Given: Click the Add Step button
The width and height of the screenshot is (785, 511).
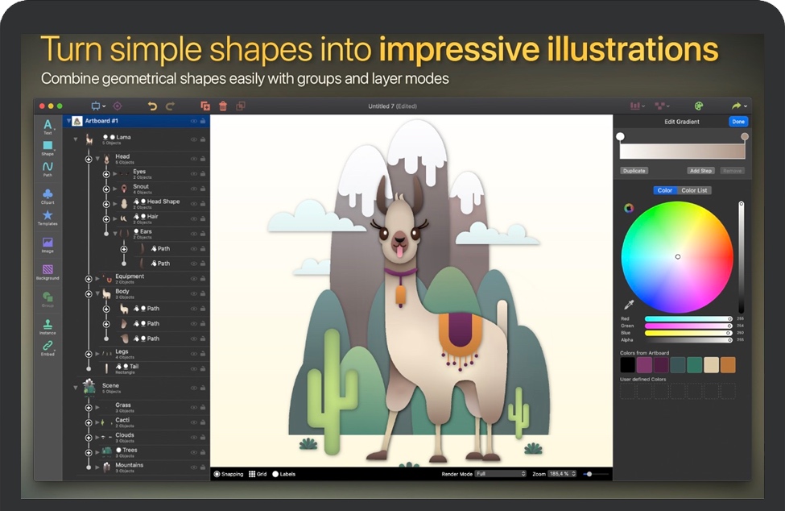Looking at the screenshot, I should point(700,171).
